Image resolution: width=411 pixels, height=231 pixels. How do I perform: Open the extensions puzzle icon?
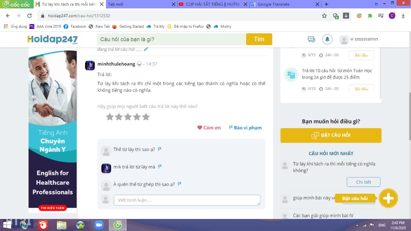[370, 16]
